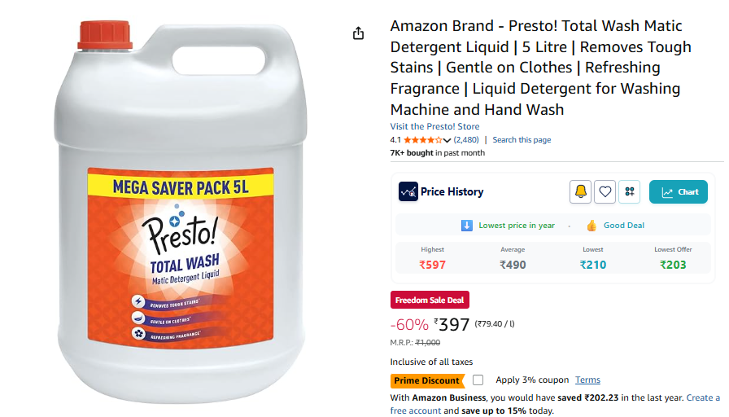Click Search this page link
This screenshot has height=417, width=729.
click(522, 139)
